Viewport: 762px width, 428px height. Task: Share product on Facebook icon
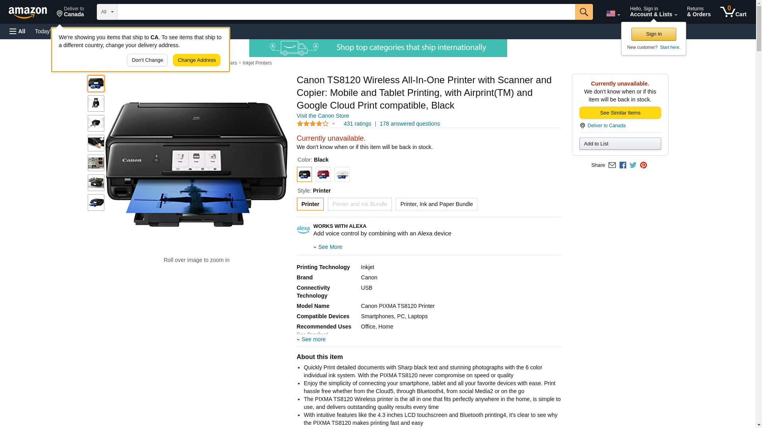623,165
